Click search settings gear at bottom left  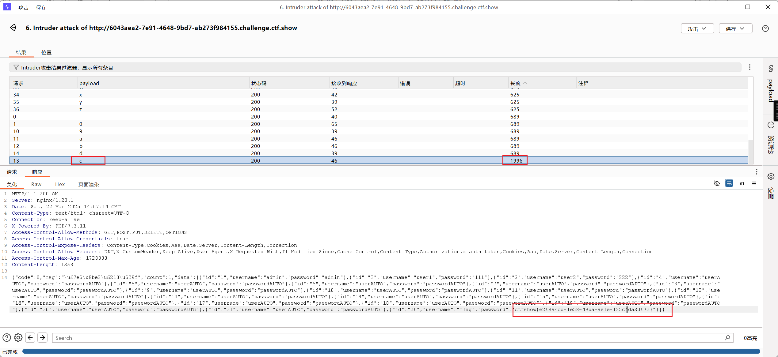[x=18, y=338]
